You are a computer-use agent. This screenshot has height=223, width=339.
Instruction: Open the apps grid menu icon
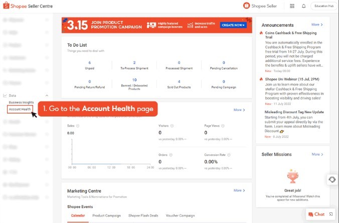pyautogui.click(x=292, y=6)
